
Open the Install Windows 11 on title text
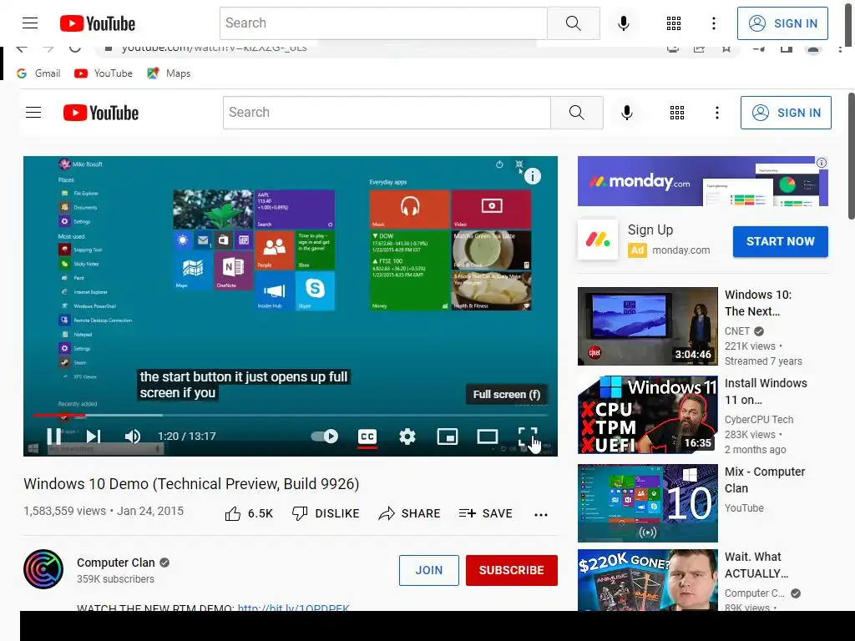(766, 391)
